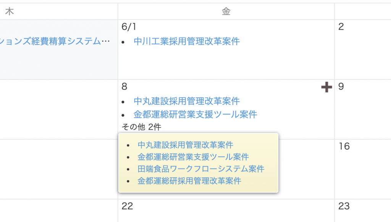Click the plus icon on day 8

pyautogui.click(x=326, y=87)
